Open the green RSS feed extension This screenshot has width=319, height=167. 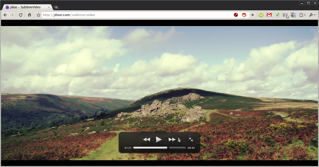tap(261, 15)
